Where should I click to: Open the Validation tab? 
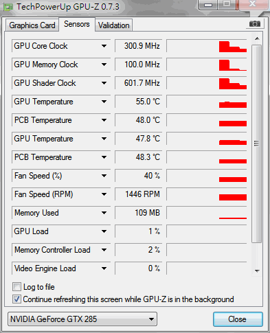tap(114, 25)
